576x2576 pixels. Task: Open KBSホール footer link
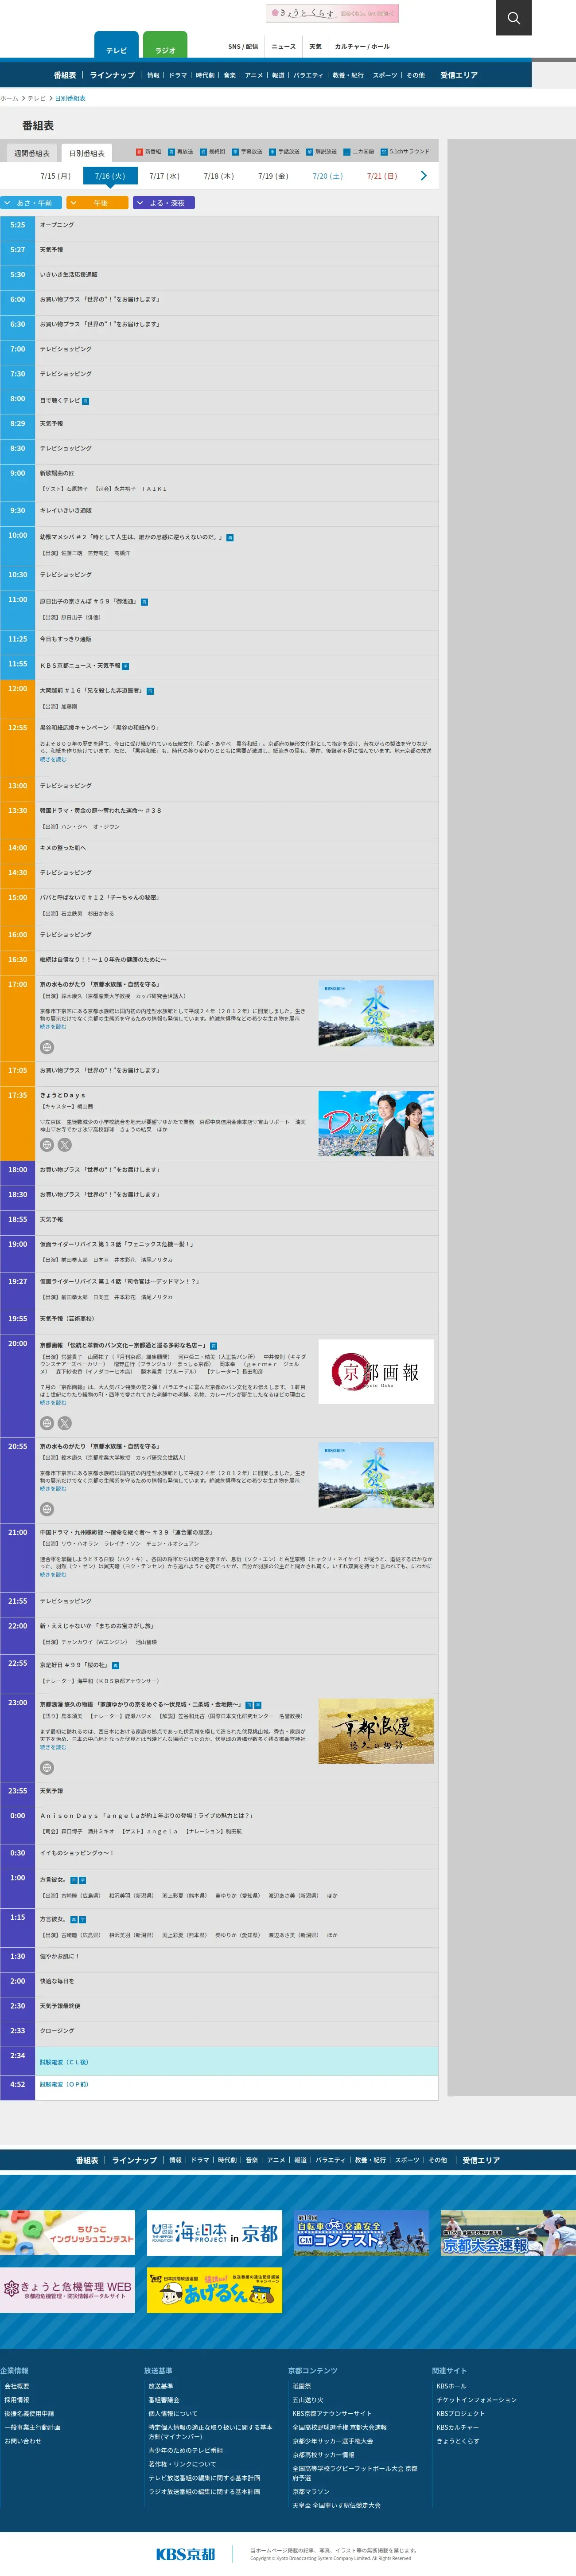(451, 2385)
